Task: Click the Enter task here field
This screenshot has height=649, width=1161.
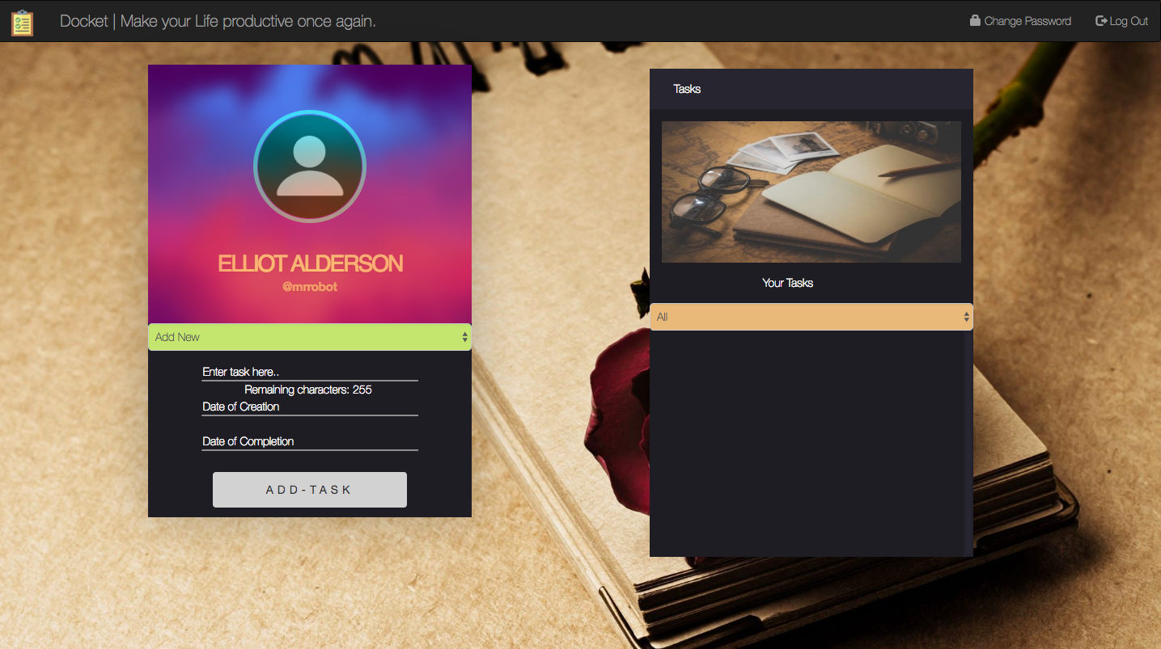Action: tap(310, 372)
